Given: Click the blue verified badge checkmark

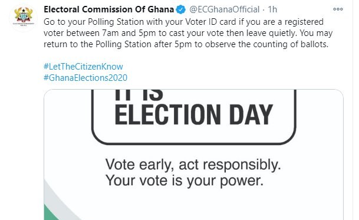Looking at the screenshot, I should 181,9.
